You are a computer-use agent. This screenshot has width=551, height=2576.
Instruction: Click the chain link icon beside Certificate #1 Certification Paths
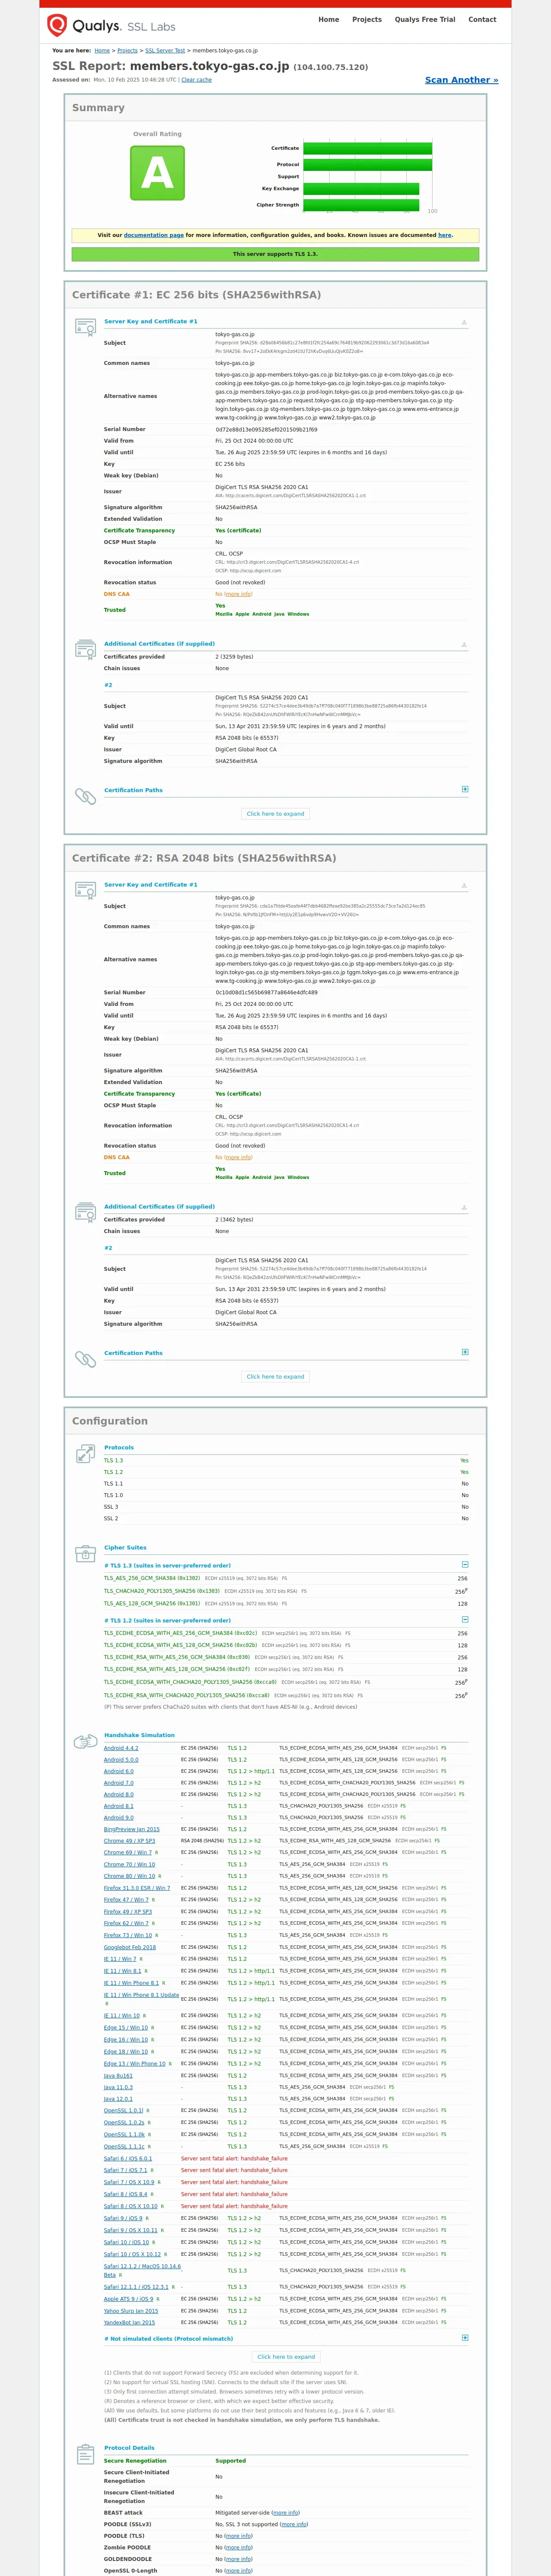[x=85, y=796]
